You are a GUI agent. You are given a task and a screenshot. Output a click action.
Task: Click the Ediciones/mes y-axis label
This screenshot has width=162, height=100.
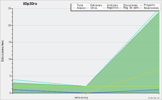[x=2, y=51]
